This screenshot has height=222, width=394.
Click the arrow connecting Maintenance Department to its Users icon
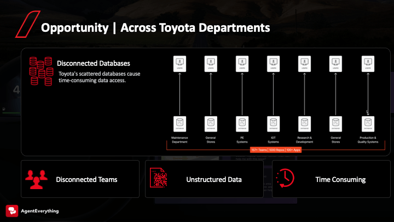(x=179, y=94)
